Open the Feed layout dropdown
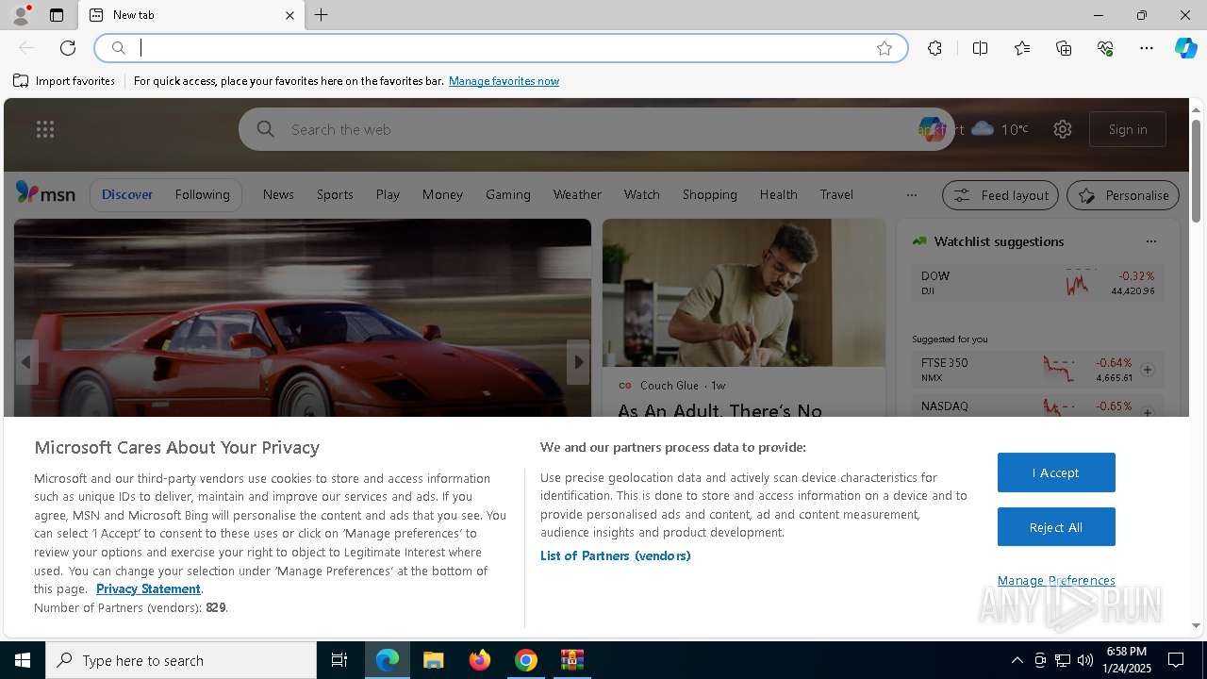Viewport: 1207px width, 679px height. click(x=1000, y=195)
